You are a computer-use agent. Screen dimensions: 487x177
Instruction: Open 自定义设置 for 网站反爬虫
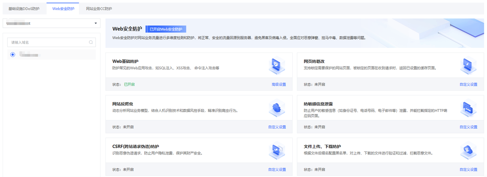pyautogui.click(x=277, y=127)
